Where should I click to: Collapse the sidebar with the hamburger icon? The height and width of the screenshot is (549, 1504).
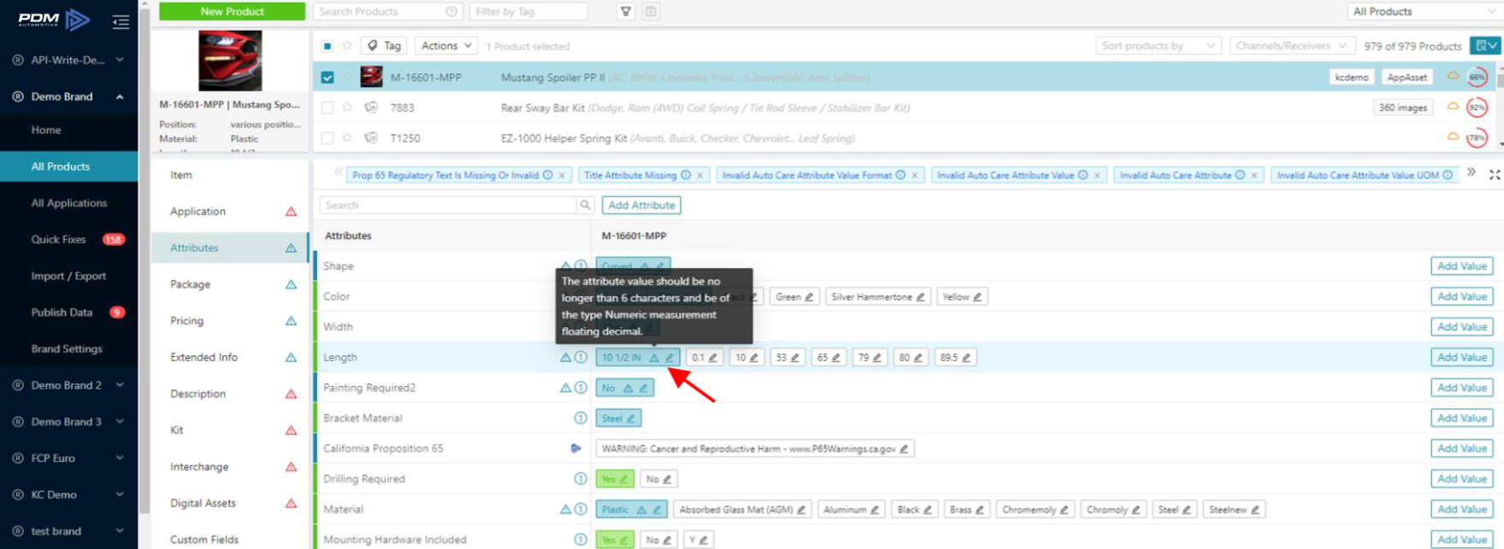(121, 21)
